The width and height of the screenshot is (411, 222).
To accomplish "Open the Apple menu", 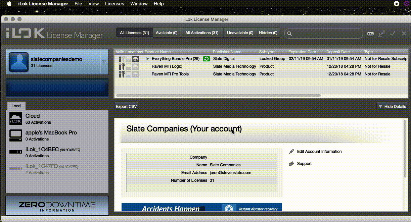I will (9, 4).
